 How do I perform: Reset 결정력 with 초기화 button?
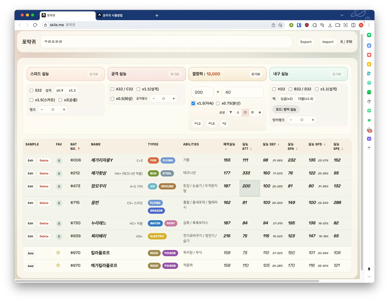point(256,74)
